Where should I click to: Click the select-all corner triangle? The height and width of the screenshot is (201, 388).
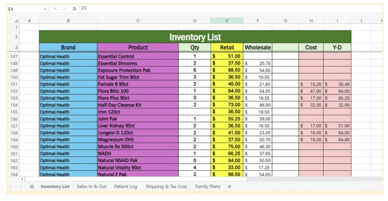click(x=16, y=21)
